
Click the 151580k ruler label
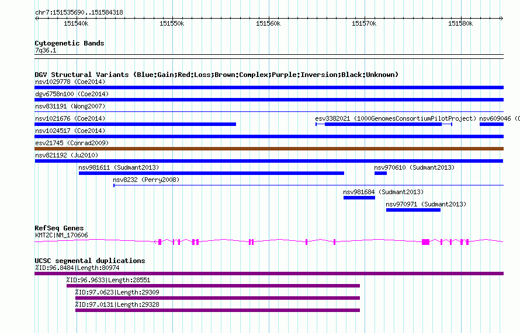point(460,23)
